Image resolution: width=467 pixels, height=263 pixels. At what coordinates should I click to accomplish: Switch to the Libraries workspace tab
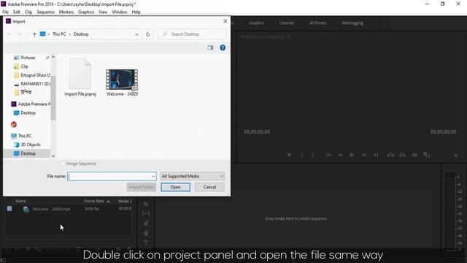[x=287, y=23]
